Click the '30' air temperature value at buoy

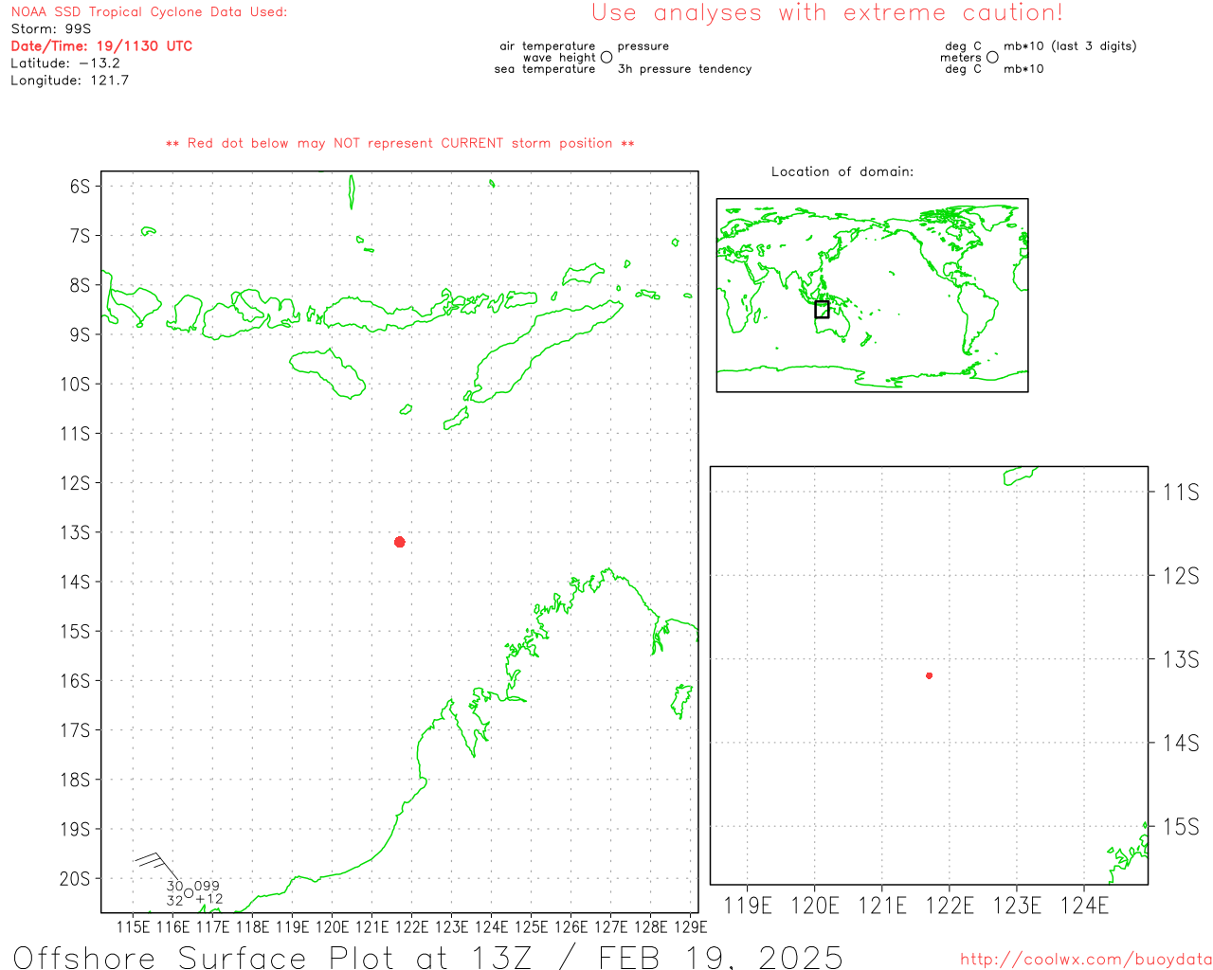click(175, 886)
